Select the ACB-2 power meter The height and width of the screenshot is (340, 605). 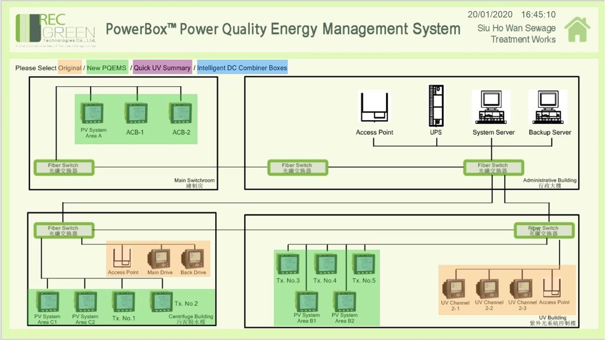(180, 114)
